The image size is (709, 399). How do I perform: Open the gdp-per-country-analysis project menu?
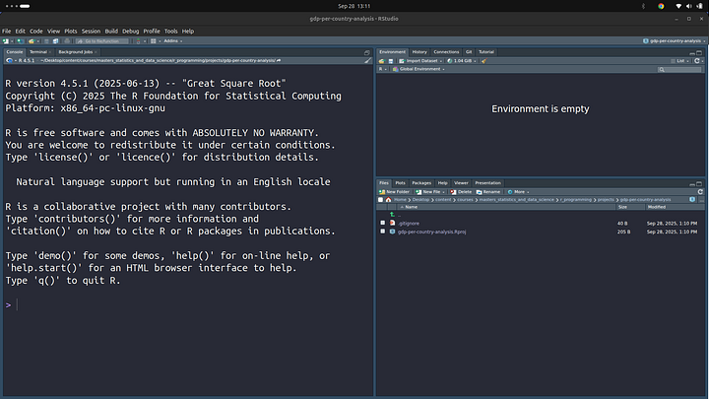point(675,41)
